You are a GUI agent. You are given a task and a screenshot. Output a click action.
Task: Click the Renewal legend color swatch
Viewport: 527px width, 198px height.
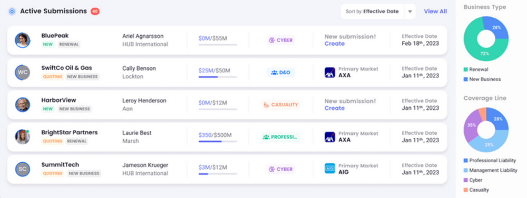point(465,70)
